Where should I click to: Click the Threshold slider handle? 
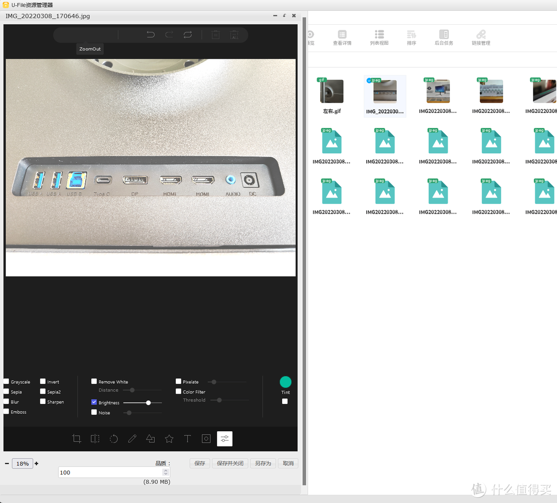click(x=220, y=400)
